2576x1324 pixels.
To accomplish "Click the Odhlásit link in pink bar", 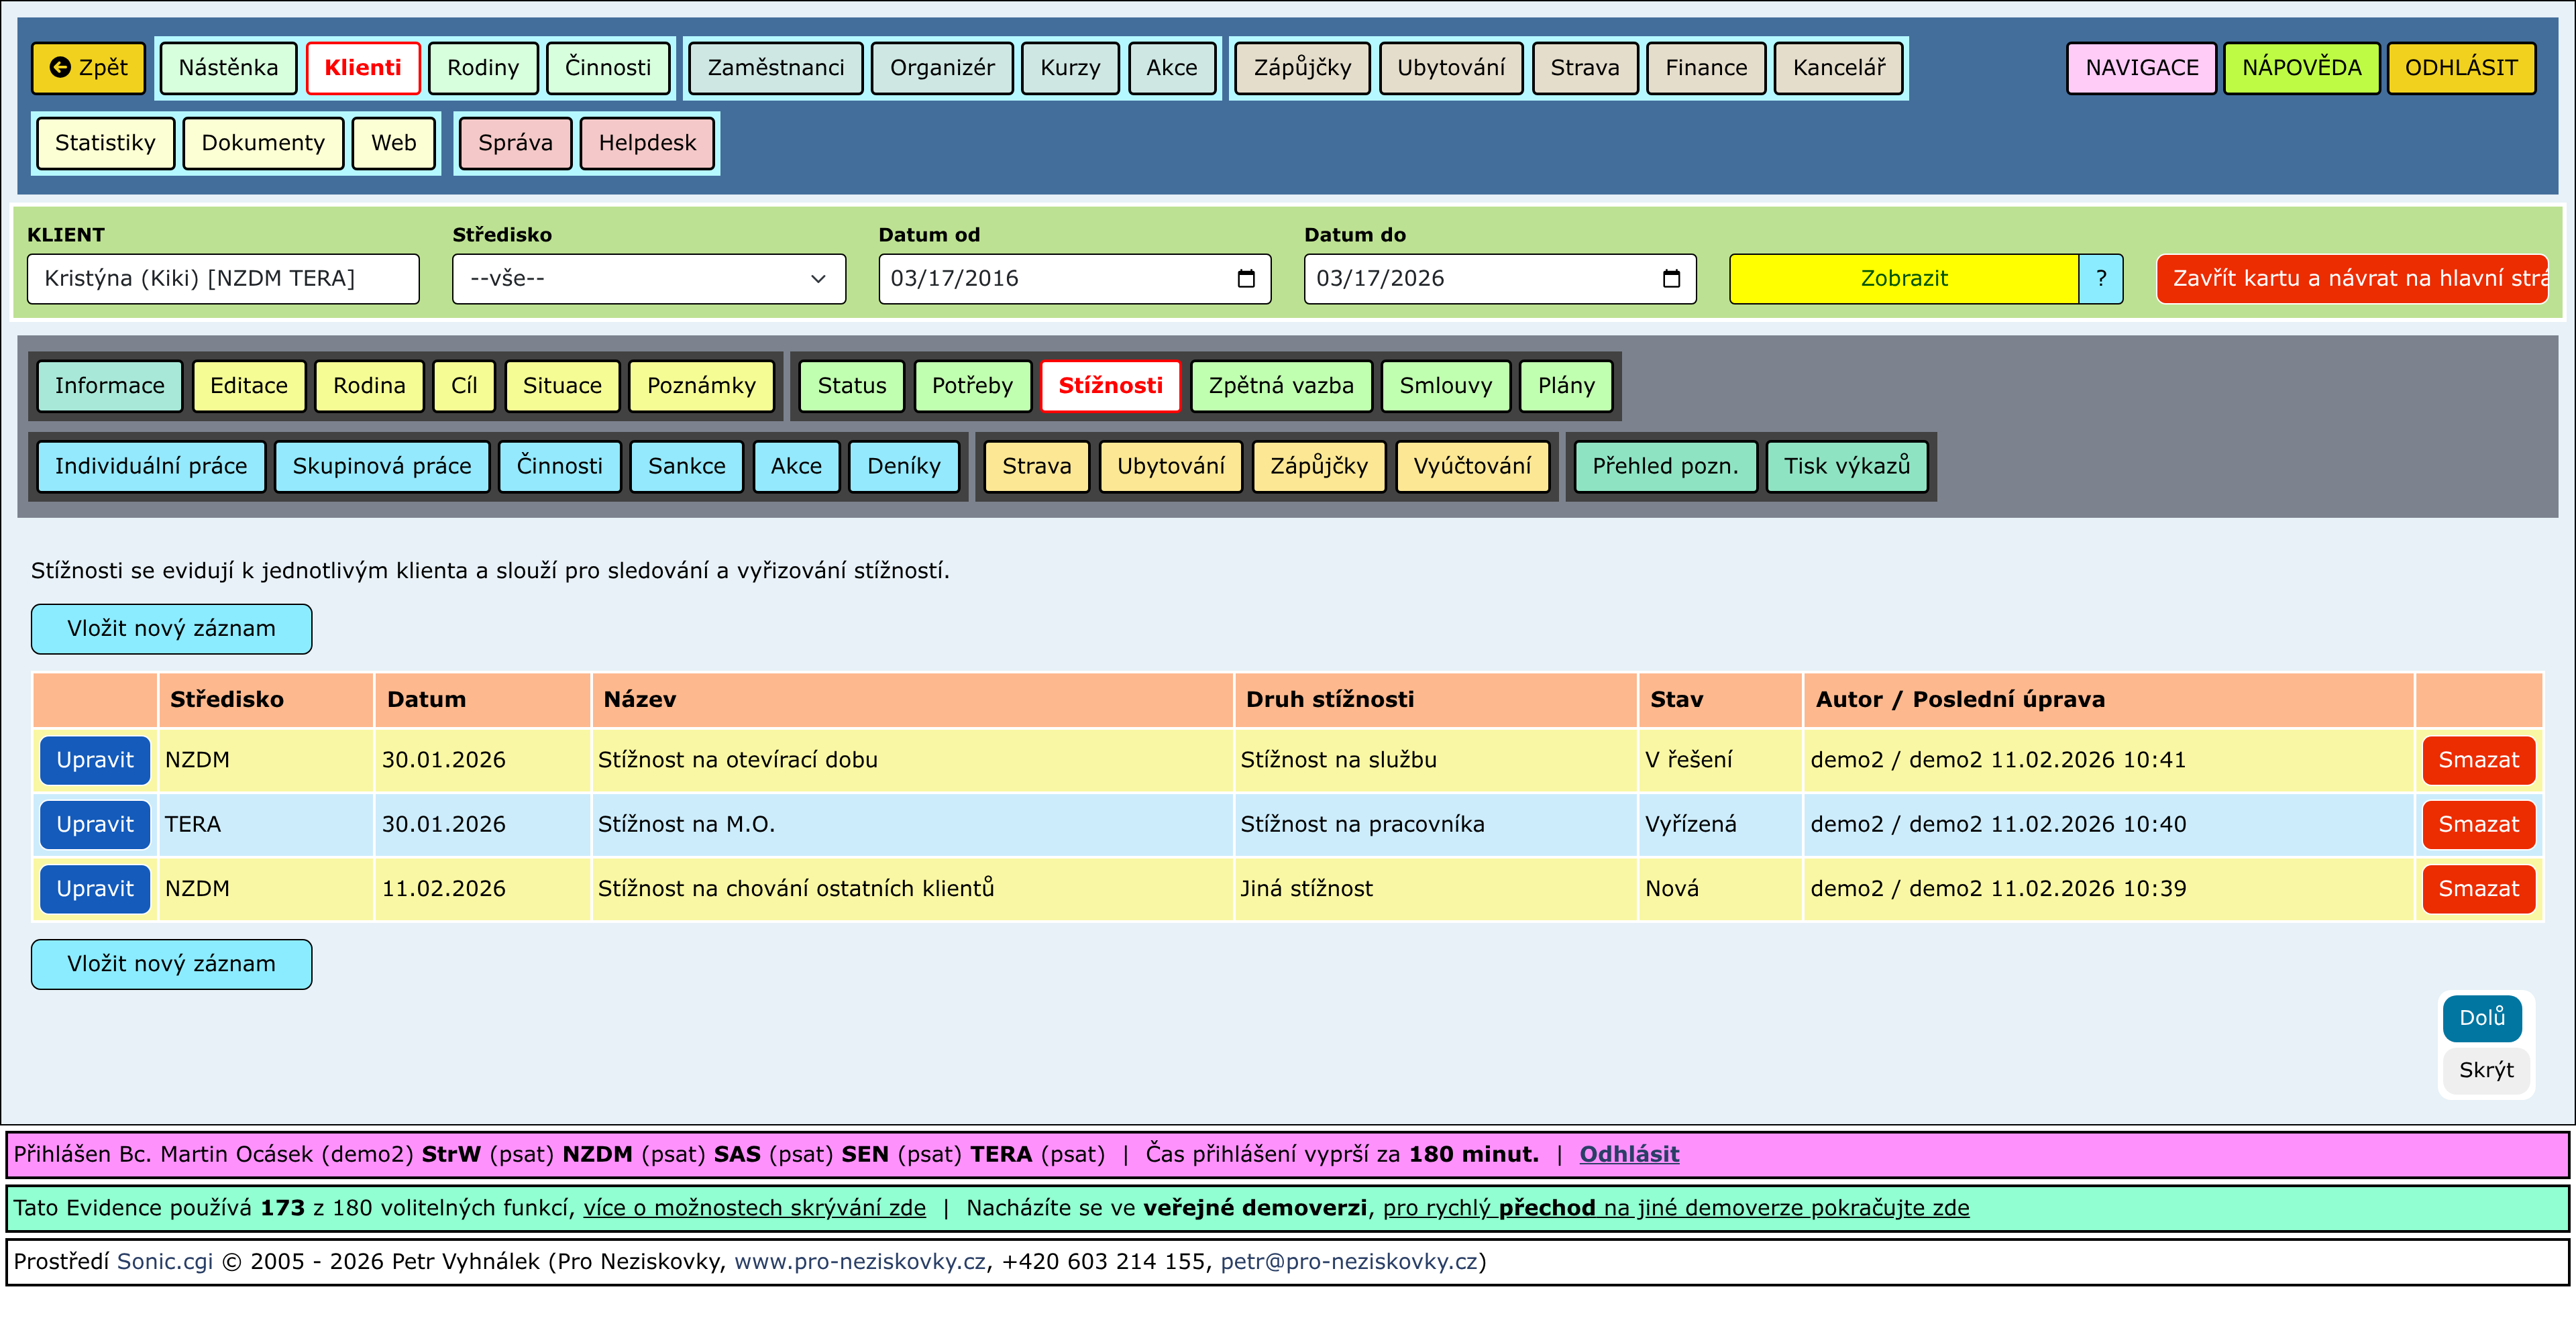I will coord(1628,1155).
